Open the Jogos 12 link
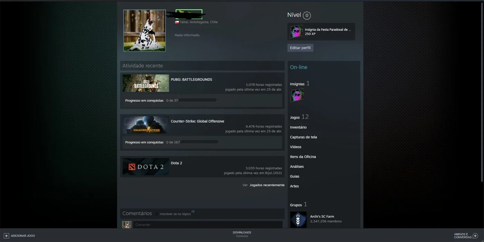This screenshot has height=242, width=484. click(299, 117)
